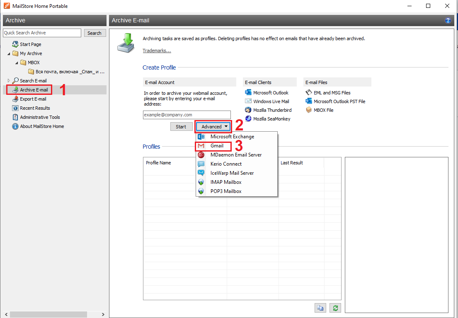Select About MailStore Home in sidebar
Screen dimensions: 458x318
click(42, 126)
